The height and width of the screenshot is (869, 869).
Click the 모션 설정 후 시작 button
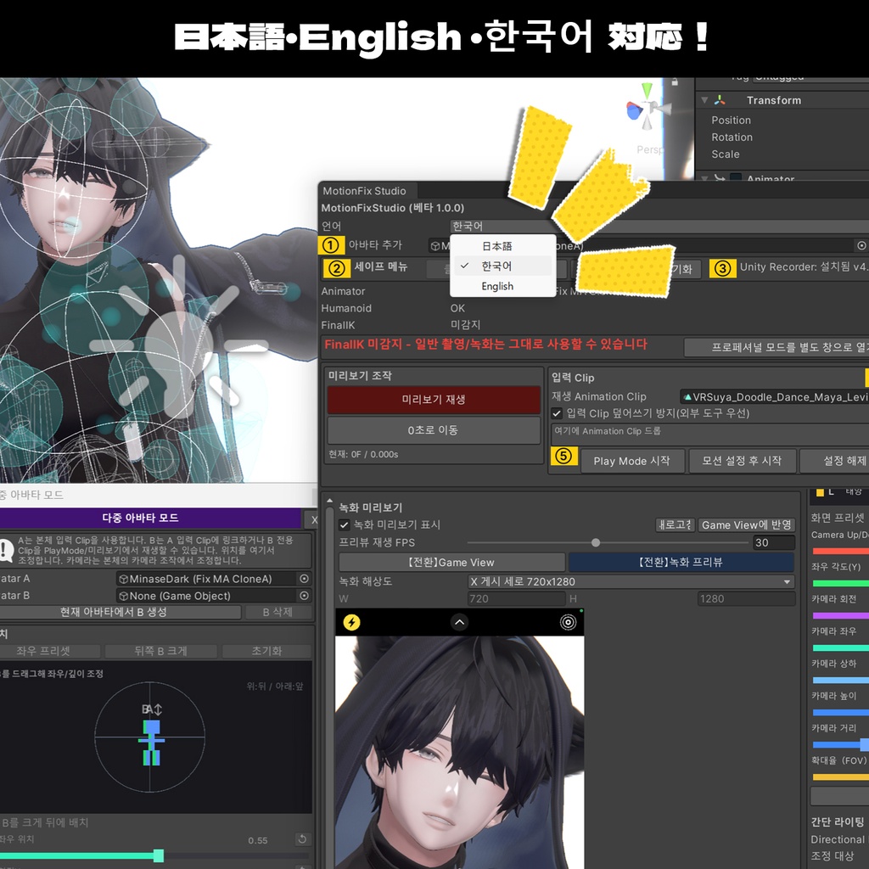[742, 461]
